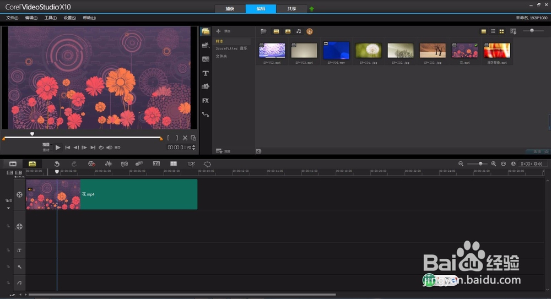This screenshot has height=299, width=551.
Task: Click the preview scrubber handle
Action: [32, 134]
